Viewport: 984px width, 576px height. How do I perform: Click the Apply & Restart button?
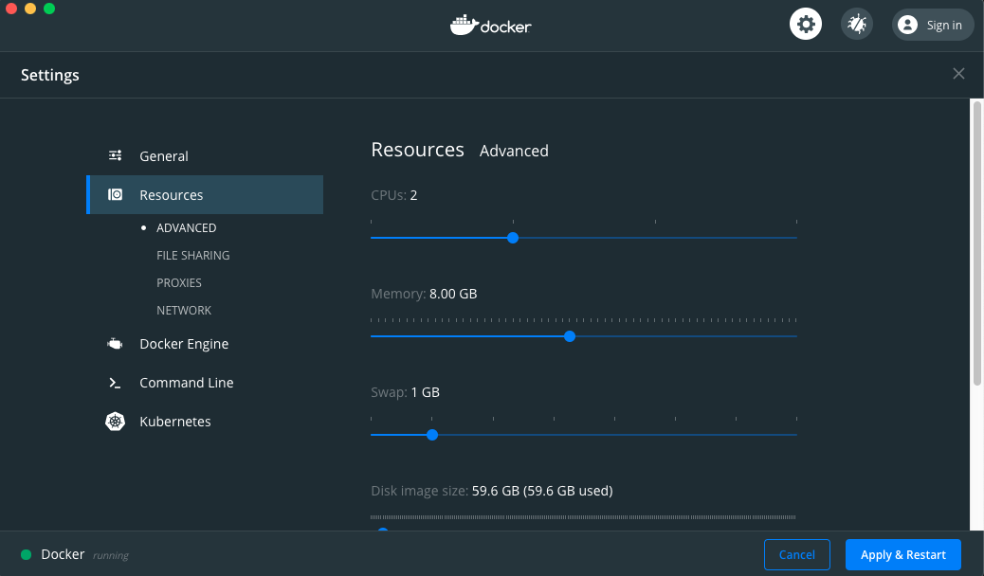[903, 554]
